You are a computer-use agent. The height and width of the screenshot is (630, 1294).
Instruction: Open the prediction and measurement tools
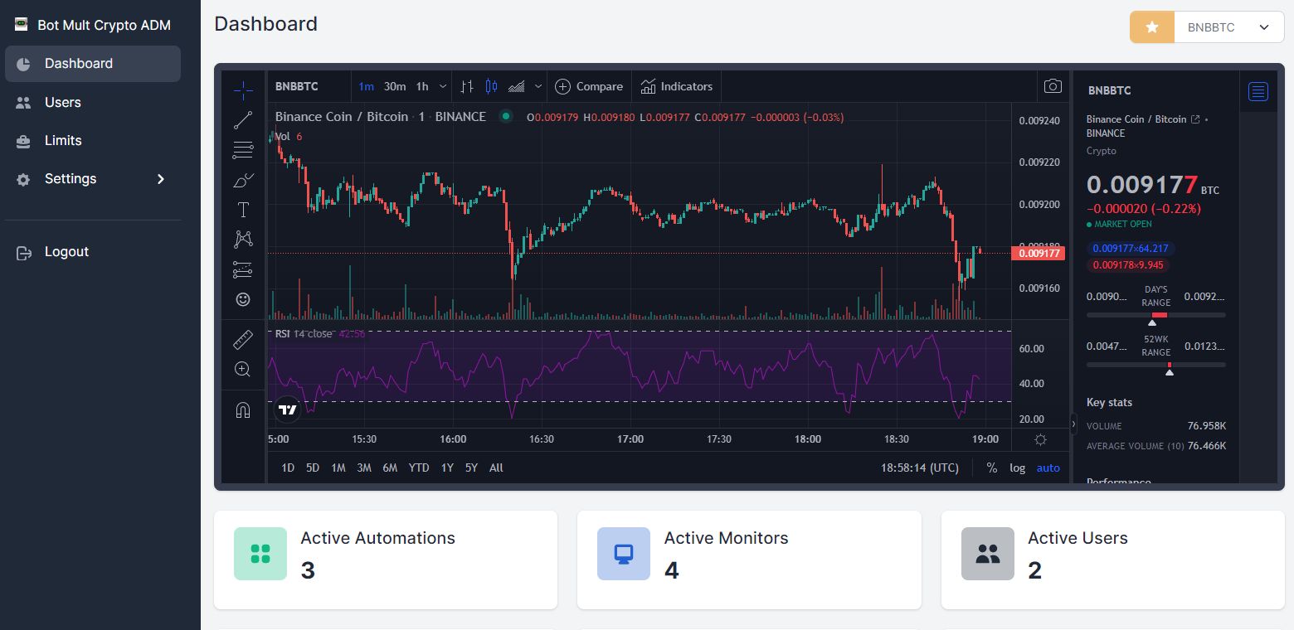point(243,269)
